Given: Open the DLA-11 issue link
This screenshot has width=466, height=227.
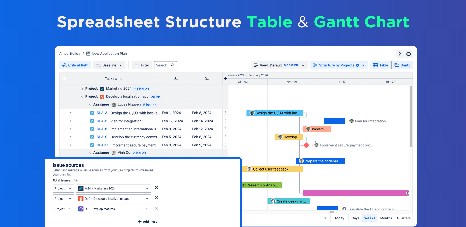Looking at the screenshot, I should point(102,145).
